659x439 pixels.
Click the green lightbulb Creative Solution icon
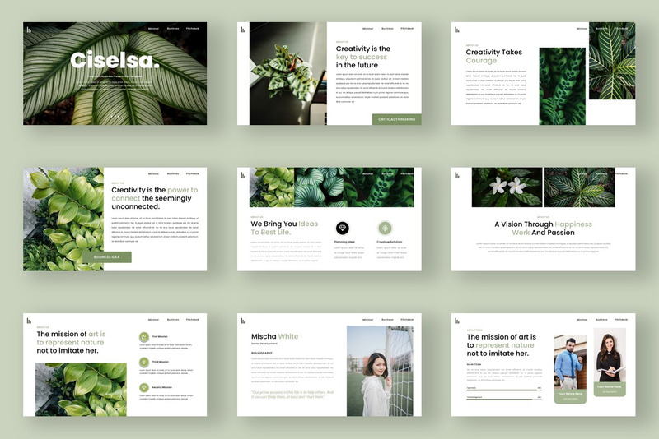[385, 228]
